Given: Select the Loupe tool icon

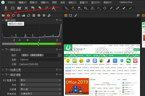Looking at the screenshot, I should coord(79,8).
